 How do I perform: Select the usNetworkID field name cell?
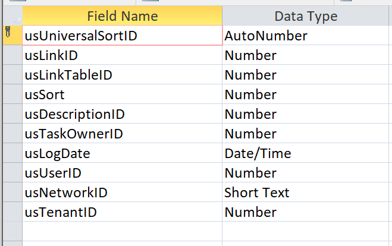point(123,192)
